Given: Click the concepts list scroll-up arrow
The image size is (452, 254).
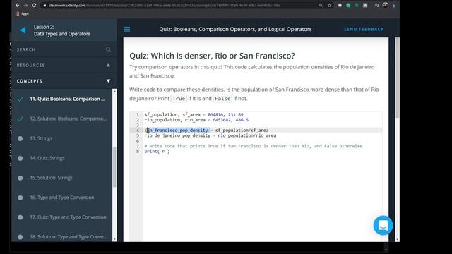Looking at the screenshot, I should [114, 91].
